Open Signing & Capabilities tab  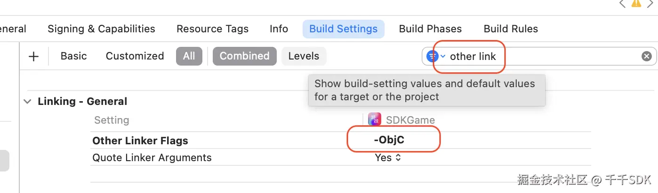coord(101,29)
